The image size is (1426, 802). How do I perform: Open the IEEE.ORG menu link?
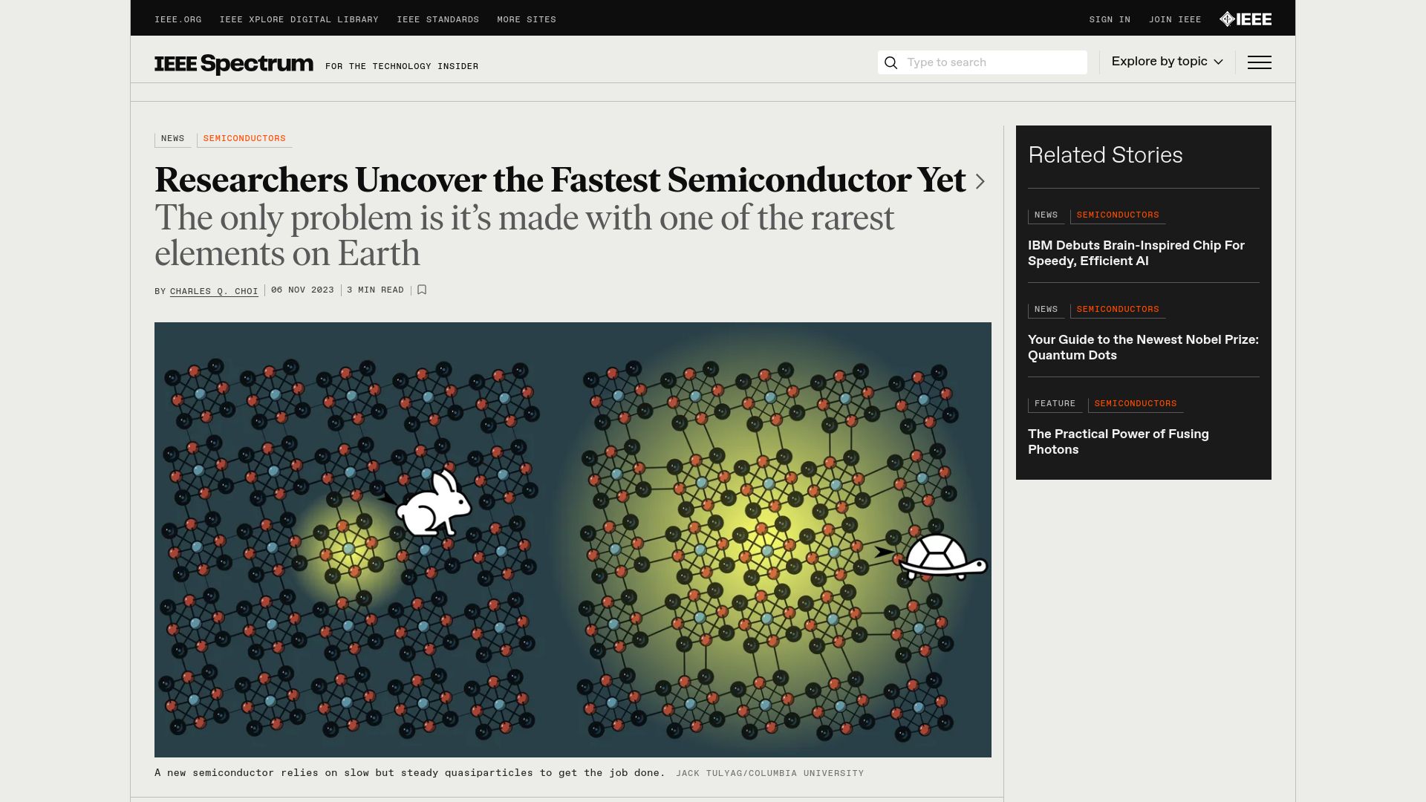(178, 19)
